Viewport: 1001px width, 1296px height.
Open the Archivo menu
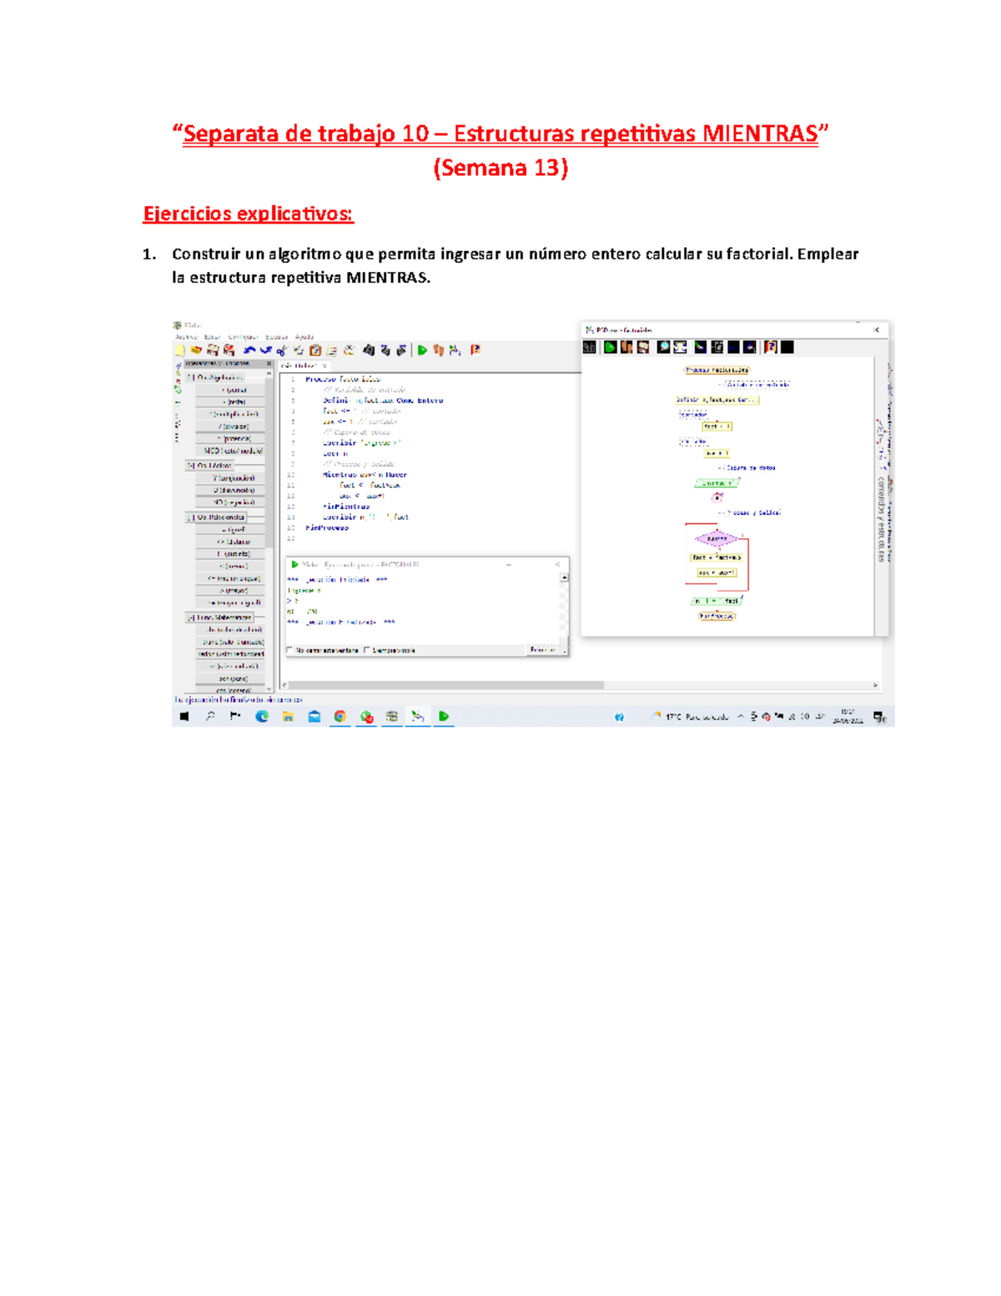point(185,337)
